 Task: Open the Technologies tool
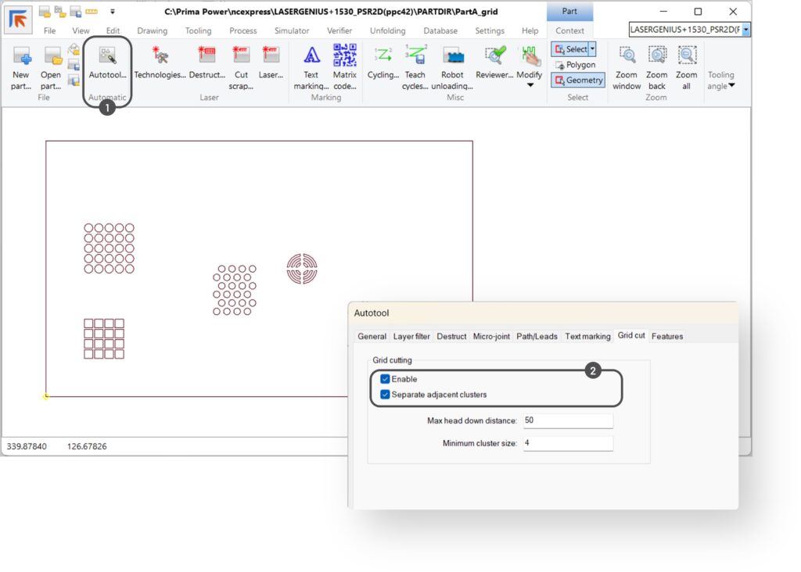pyautogui.click(x=160, y=58)
